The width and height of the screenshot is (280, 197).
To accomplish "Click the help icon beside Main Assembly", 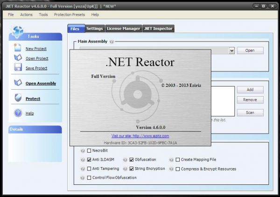I will click(x=112, y=42).
